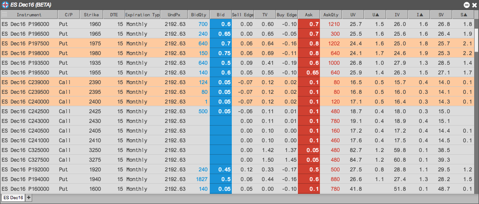Select instrument ES Dec16 P197500
The height and width of the screenshot is (204, 479).
point(26,44)
